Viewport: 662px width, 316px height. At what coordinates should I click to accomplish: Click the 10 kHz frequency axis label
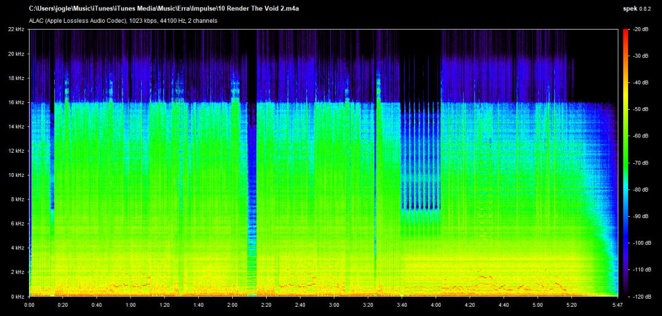click(17, 175)
